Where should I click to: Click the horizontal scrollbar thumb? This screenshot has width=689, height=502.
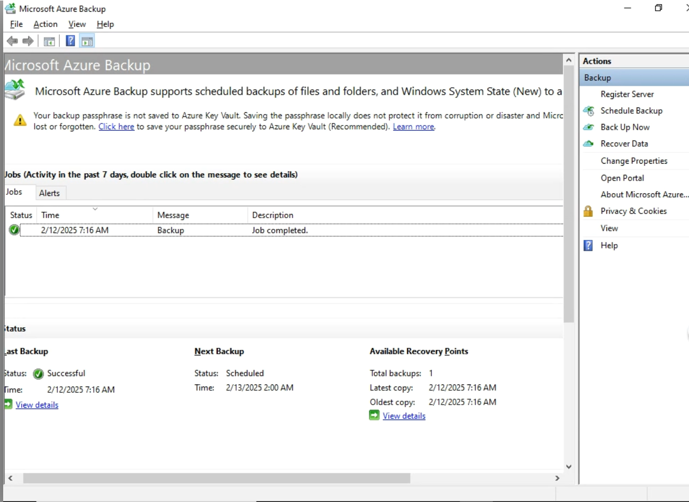pos(217,478)
